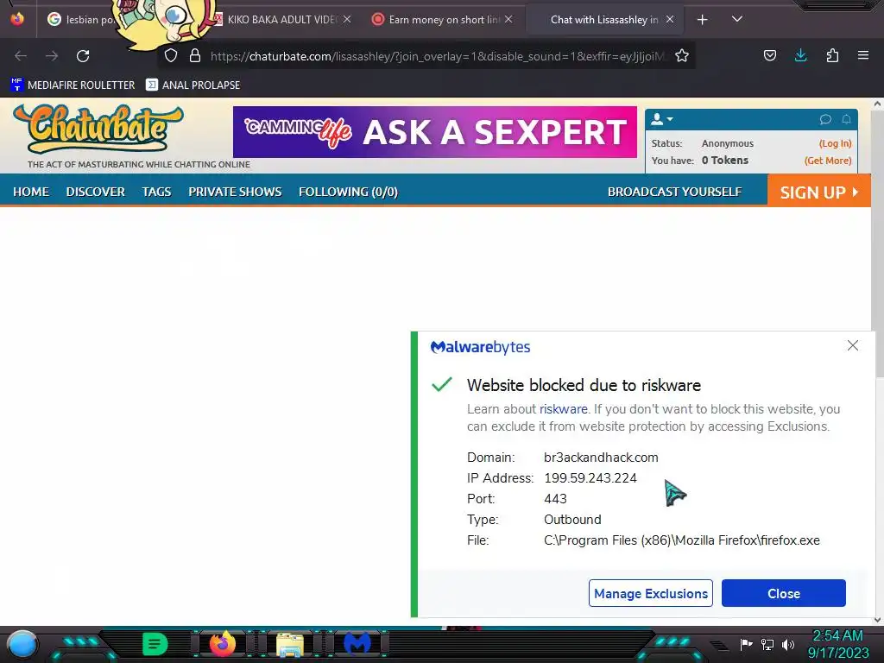The height and width of the screenshot is (663, 884).
Task: Open File Explorer from the taskbar
Action: pyautogui.click(x=290, y=645)
